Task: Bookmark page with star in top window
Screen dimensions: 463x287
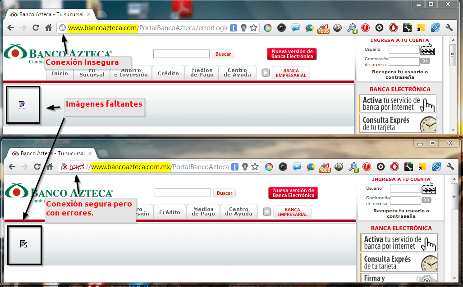Action: (254, 28)
